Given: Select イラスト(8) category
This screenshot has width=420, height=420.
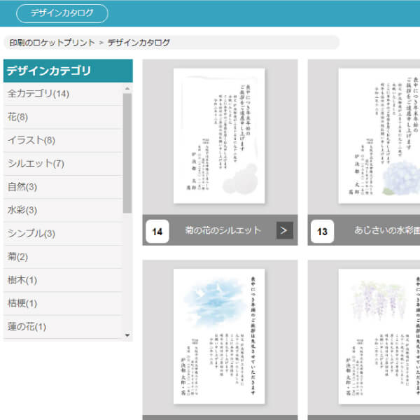Looking at the screenshot, I should pos(63,141).
